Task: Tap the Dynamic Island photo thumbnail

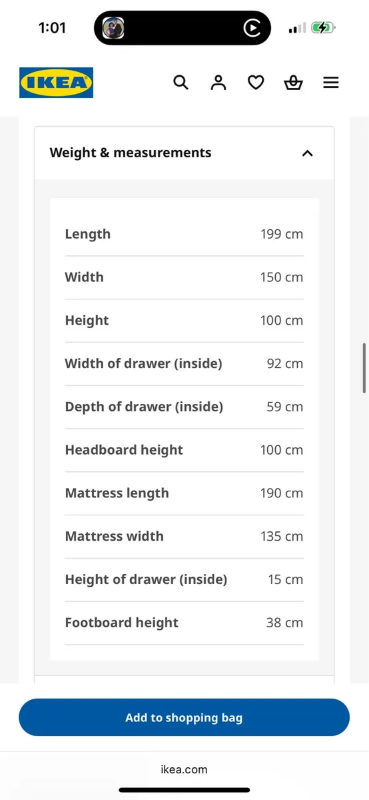Action: click(113, 28)
